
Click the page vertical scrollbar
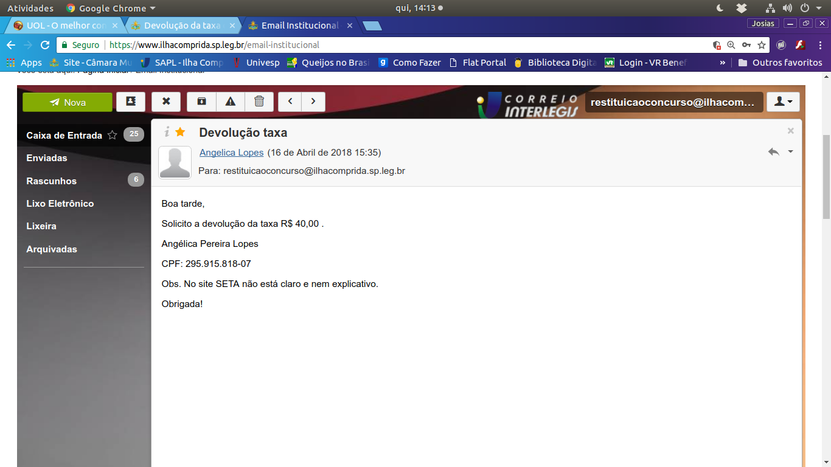tap(826, 176)
